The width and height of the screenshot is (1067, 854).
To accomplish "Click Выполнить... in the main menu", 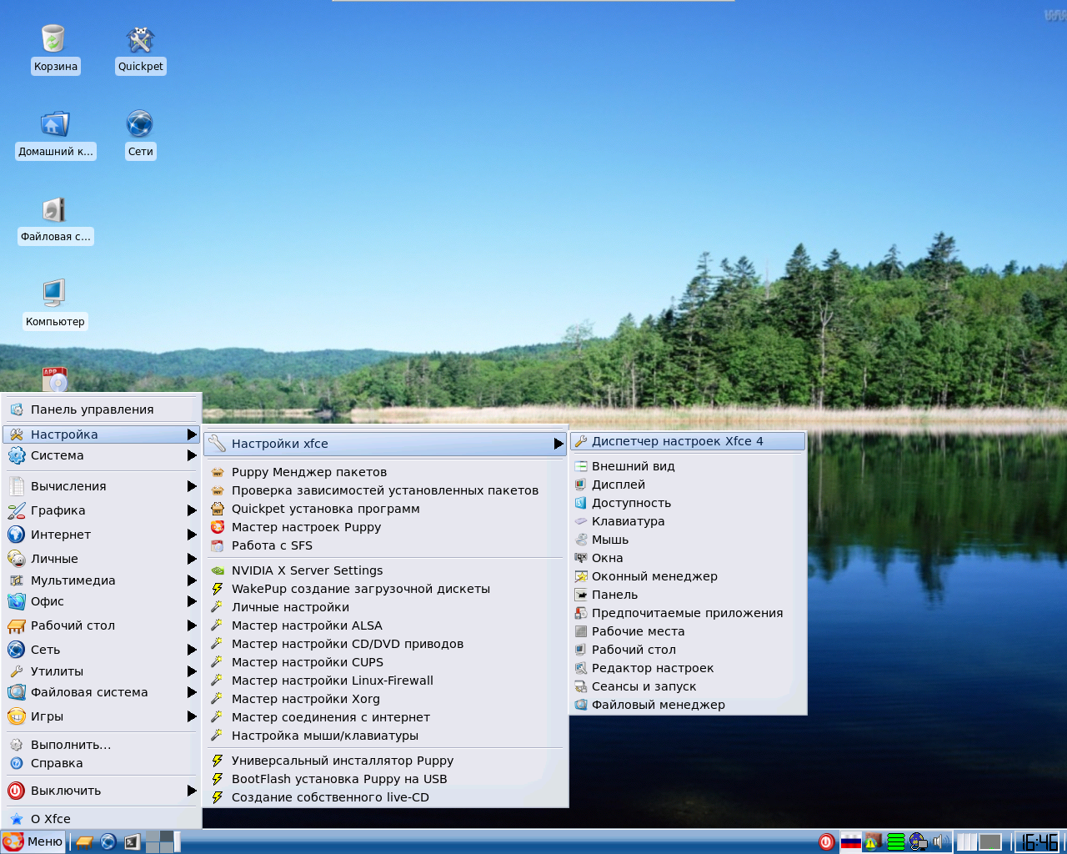I will click(71, 745).
